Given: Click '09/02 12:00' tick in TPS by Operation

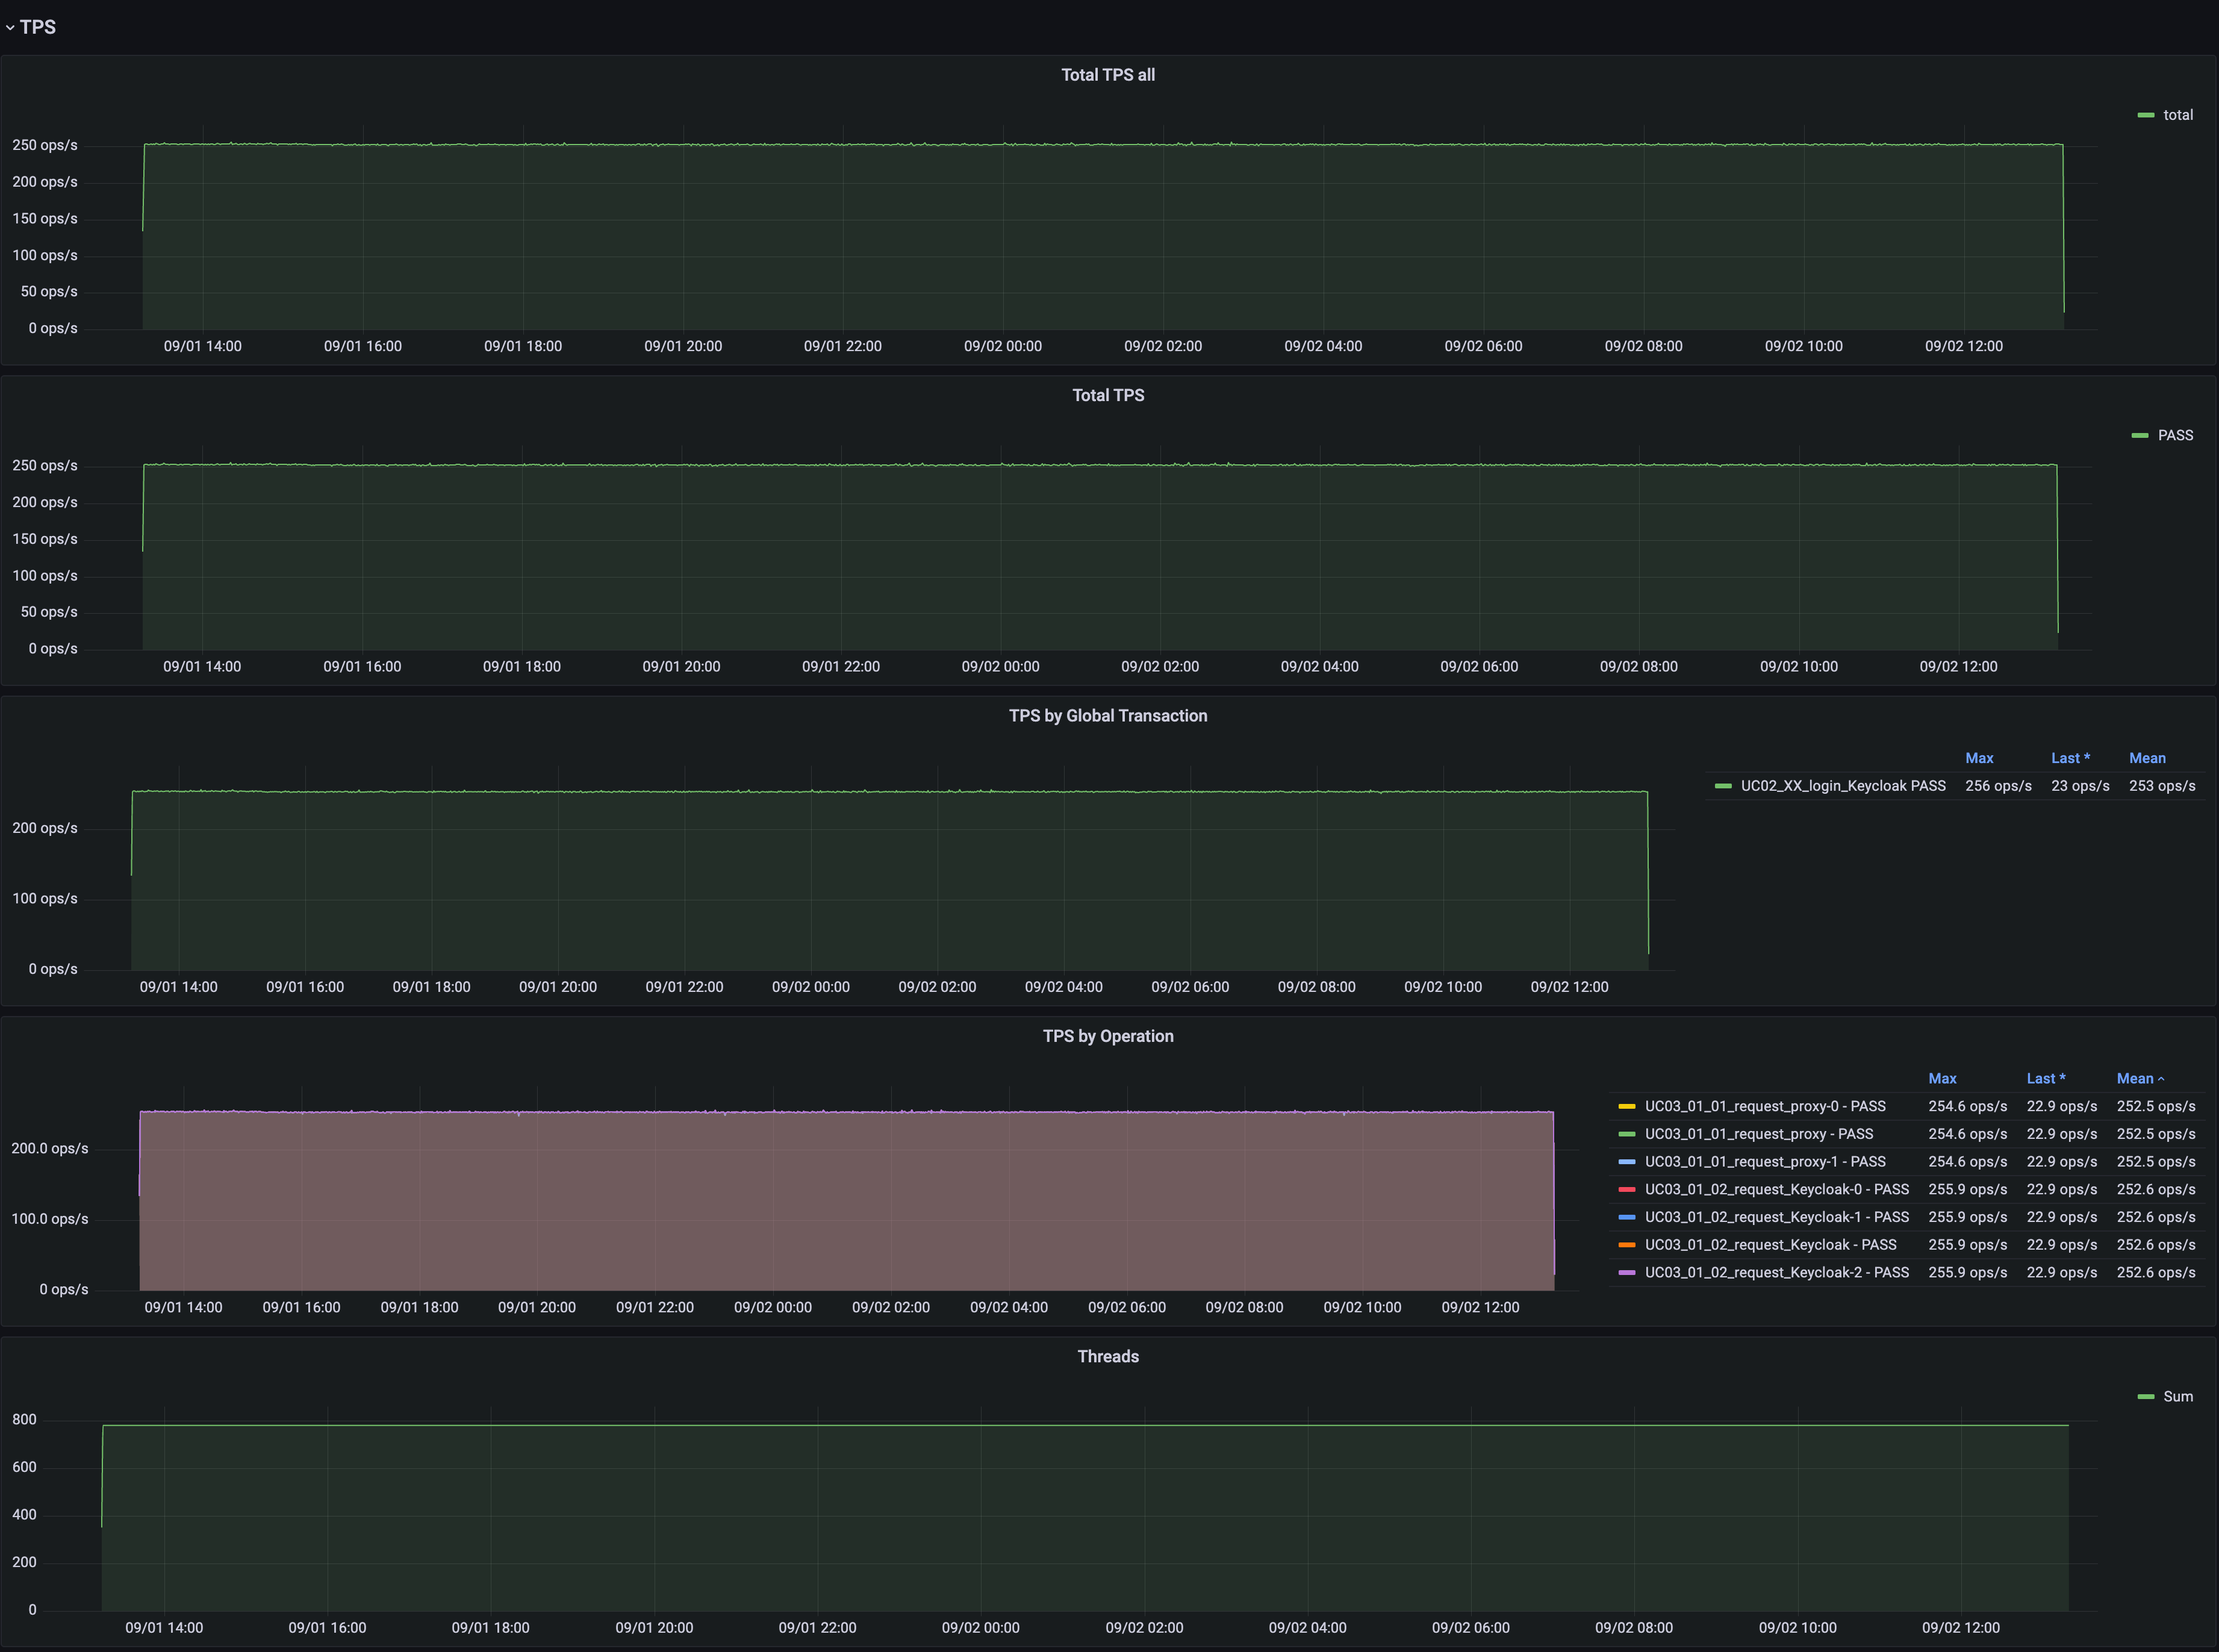Looking at the screenshot, I should (x=1480, y=1307).
